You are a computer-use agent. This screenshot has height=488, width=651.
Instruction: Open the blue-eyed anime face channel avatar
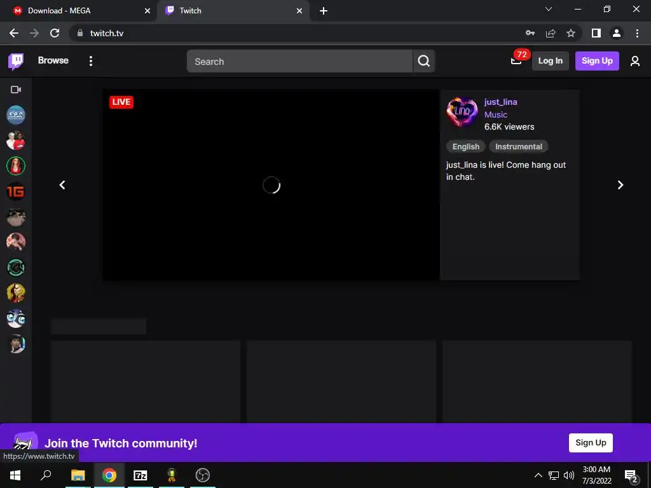coord(16,319)
